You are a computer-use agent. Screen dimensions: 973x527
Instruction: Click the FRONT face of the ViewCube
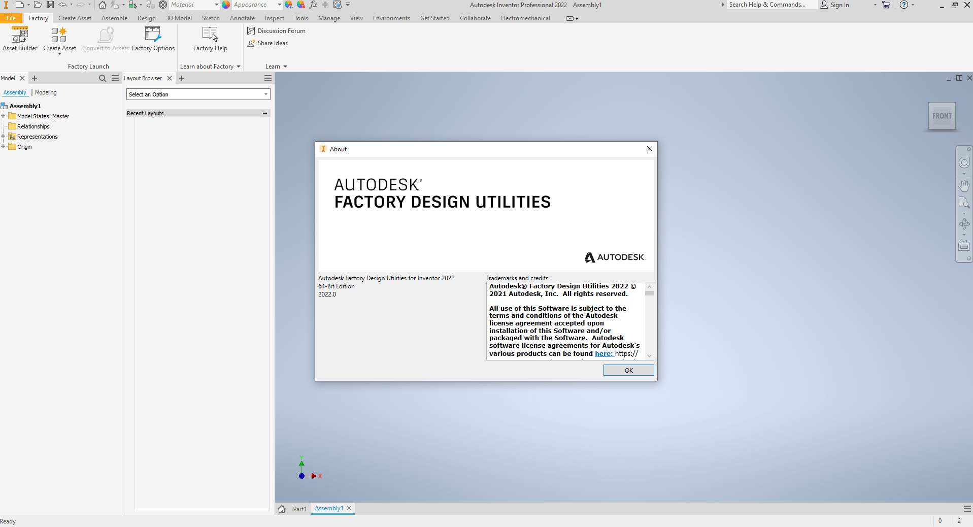[x=942, y=116]
